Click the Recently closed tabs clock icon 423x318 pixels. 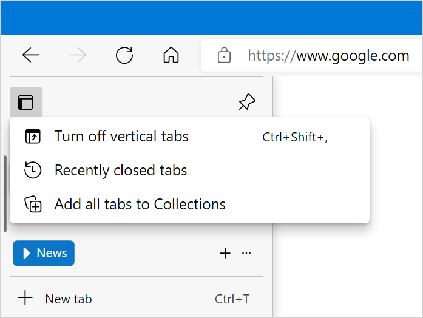(33, 171)
